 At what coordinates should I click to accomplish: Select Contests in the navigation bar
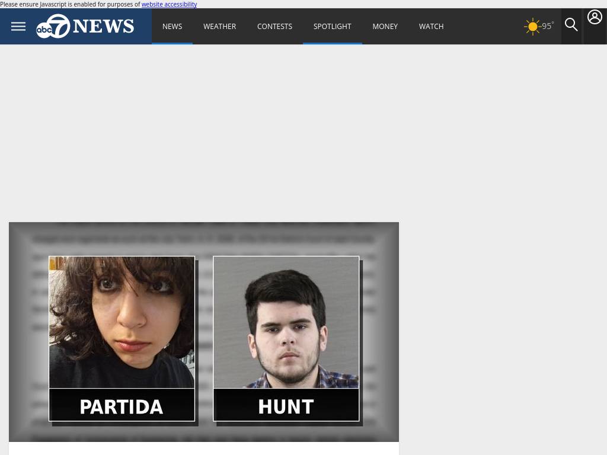(x=274, y=26)
